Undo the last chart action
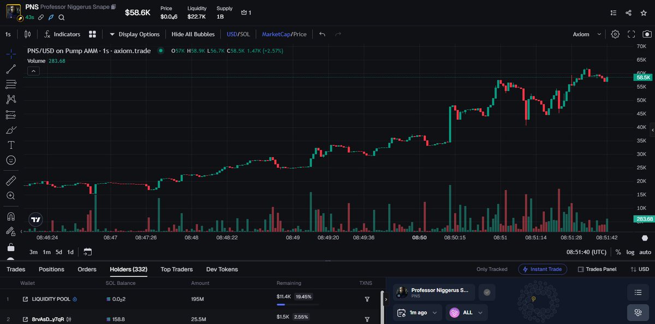This screenshot has height=324, width=655. click(322, 34)
